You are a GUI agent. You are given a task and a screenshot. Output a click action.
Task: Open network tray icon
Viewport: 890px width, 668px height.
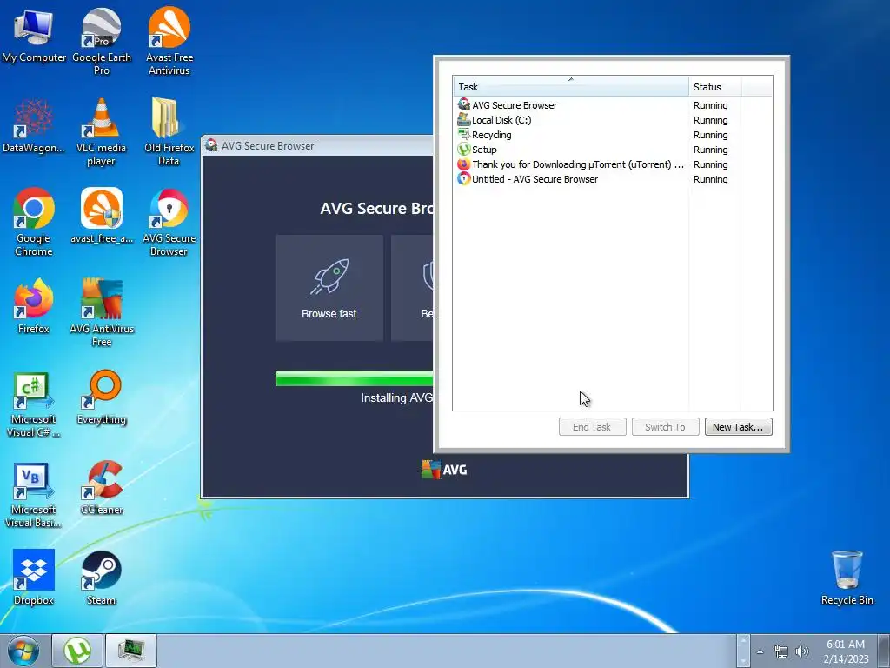(781, 651)
